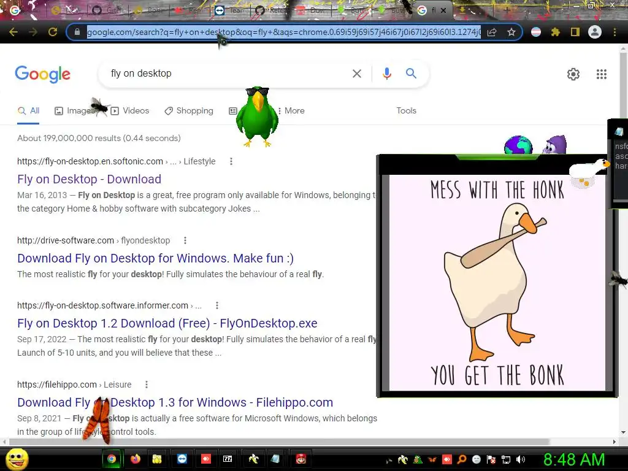Clear the Google search box
The height and width of the screenshot is (471, 628).
tap(357, 74)
